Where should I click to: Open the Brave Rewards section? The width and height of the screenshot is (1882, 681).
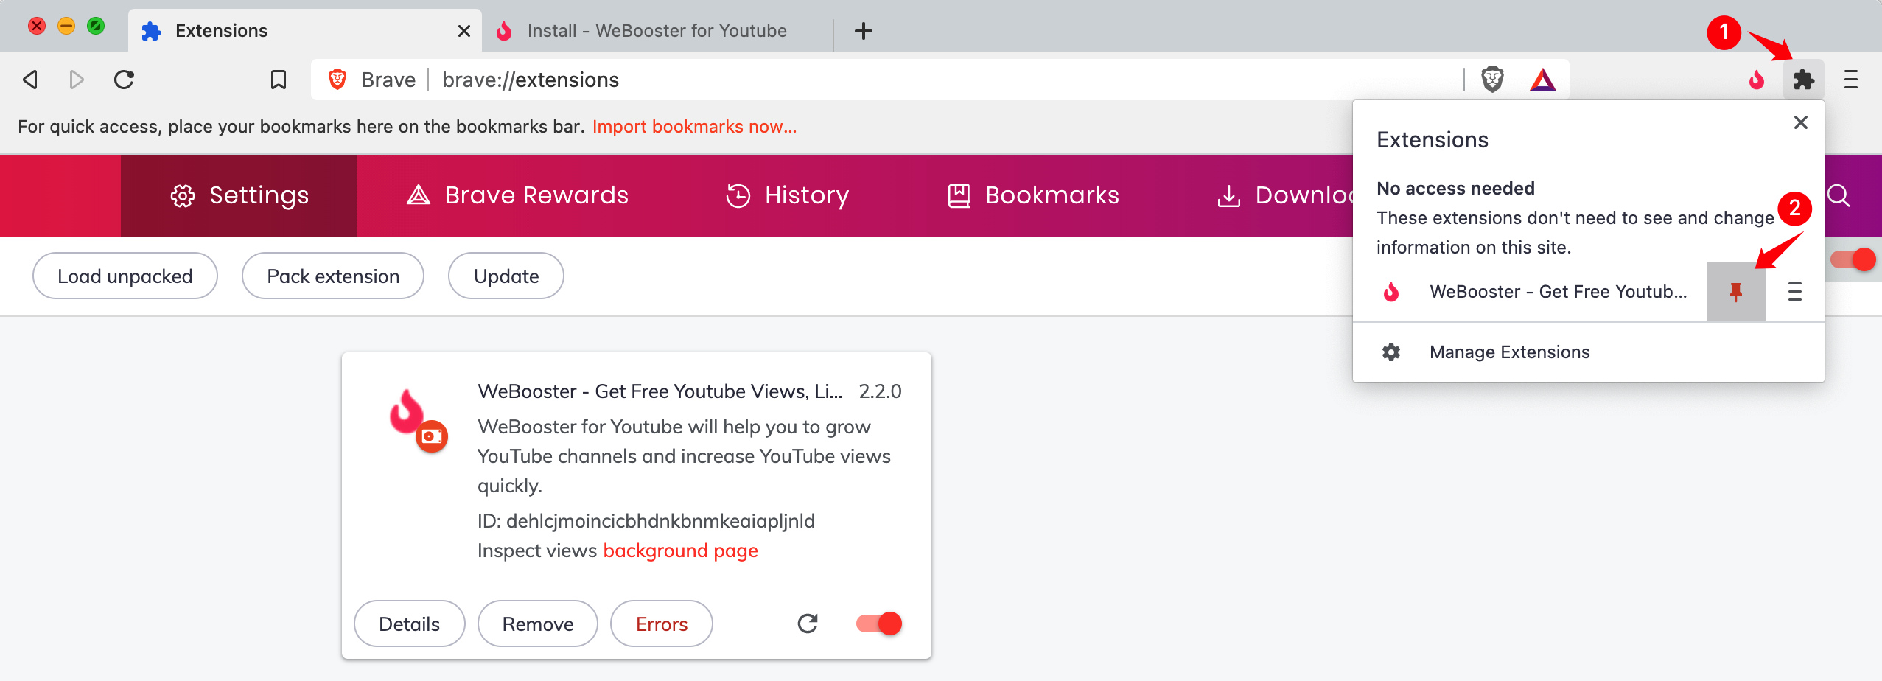coord(517,195)
